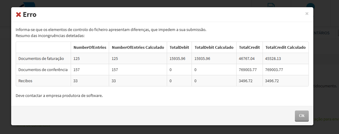Click the 33 NumberOfEntries value for Recibos

(x=76, y=81)
